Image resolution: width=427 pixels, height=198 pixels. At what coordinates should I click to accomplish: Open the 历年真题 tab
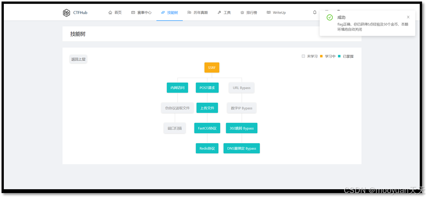click(x=198, y=13)
